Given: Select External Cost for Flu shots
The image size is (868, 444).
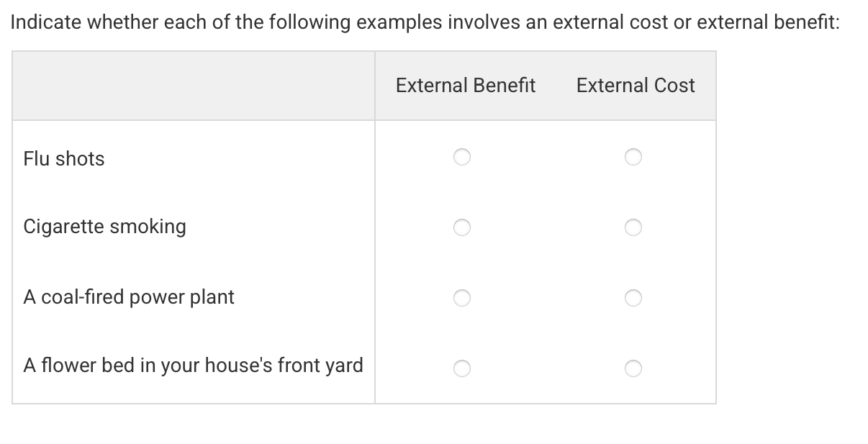Looking at the screenshot, I should (x=633, y=156).
